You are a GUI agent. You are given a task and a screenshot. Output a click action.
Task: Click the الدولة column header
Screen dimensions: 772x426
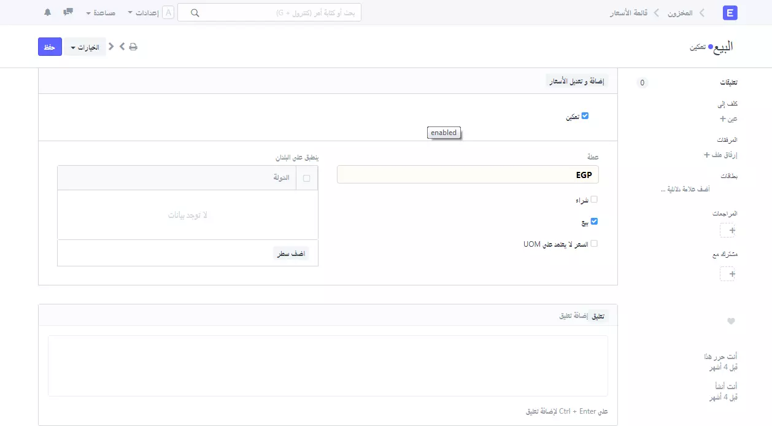point(281,178)
